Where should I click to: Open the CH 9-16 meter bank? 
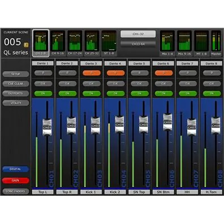[x=58, y=43]
